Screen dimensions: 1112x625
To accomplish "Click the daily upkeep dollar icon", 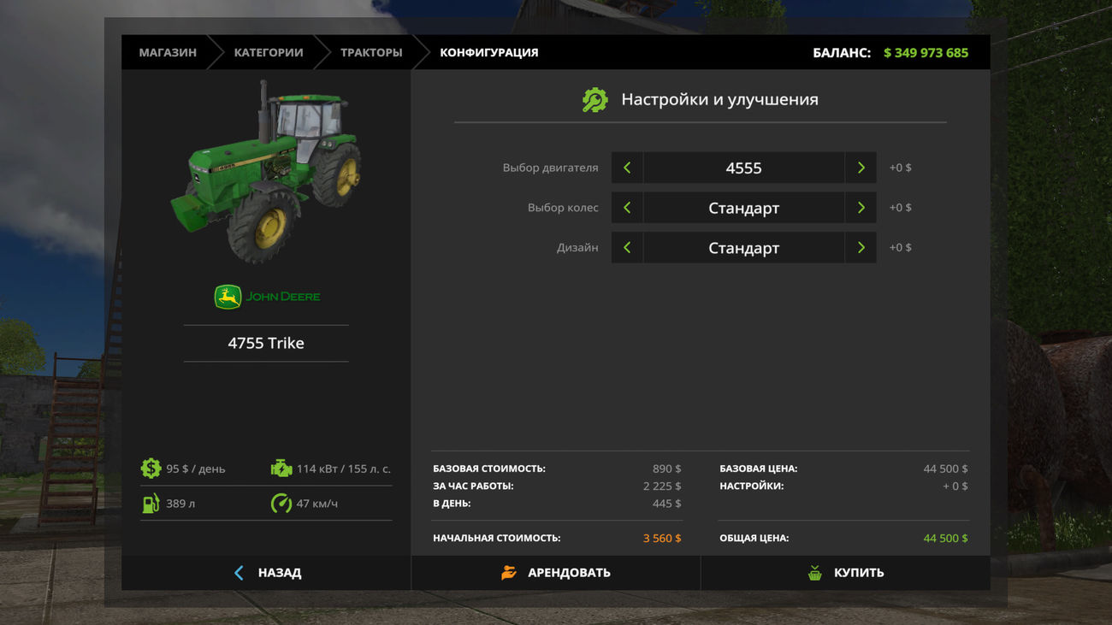I will (151, 469).
